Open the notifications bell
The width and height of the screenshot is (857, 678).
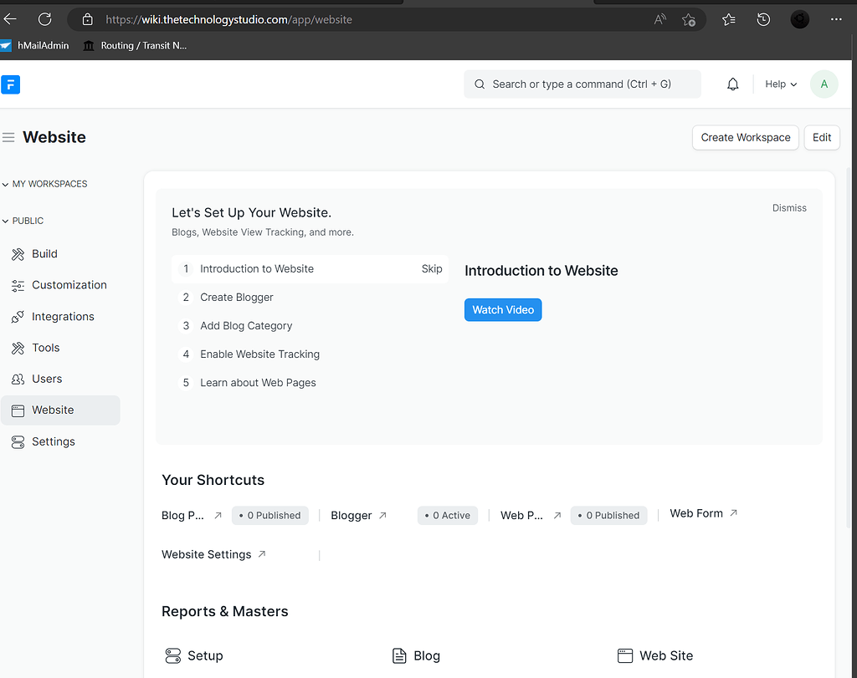732,84
